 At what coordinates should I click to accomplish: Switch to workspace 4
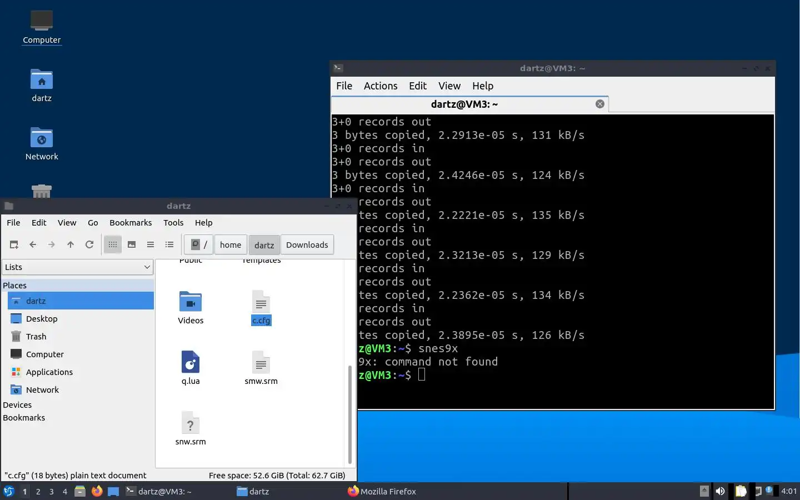pyautogui.click(x=65, y=492)
